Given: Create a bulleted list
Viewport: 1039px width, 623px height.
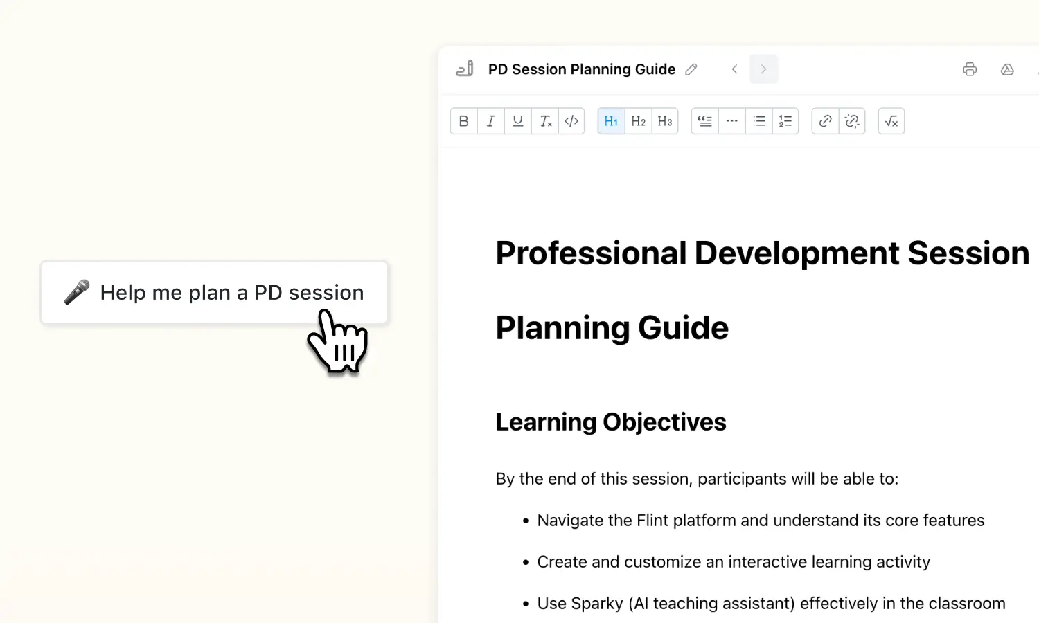Looking at the screenshot, I should 758,121.
